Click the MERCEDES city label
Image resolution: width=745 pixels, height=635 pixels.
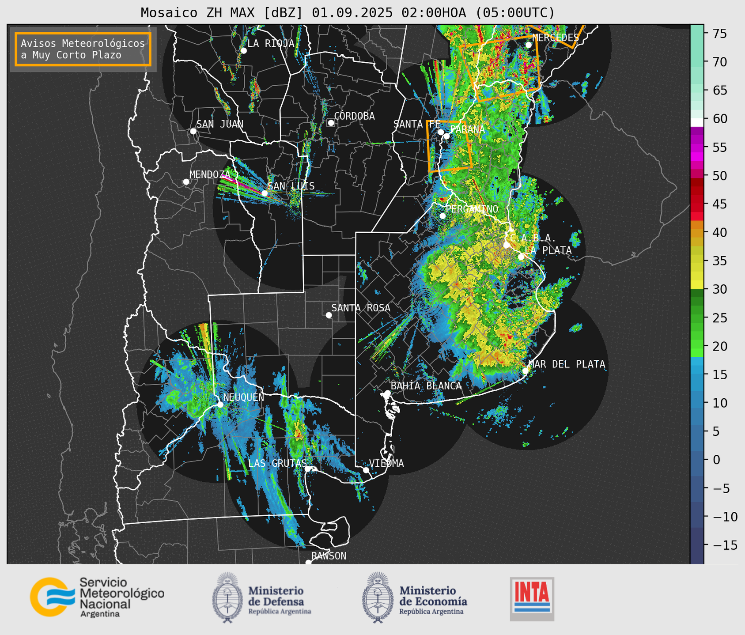[556, 38]
